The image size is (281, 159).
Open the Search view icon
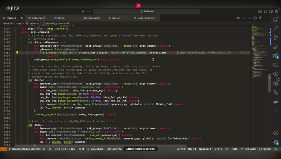276,29
